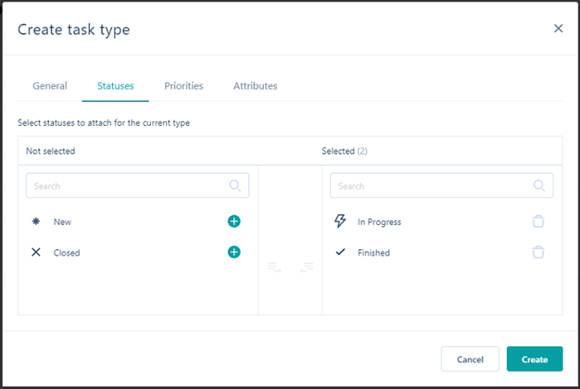Switch to the General tab
580x389 pixels.
click(50, 86)
